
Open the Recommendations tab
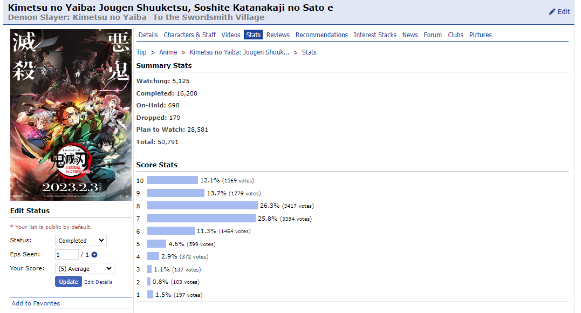coord(322,35)
